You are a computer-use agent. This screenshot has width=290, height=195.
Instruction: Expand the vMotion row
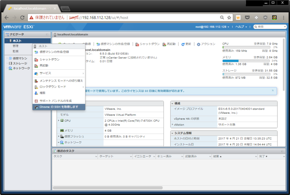pyautogui.click(x=173, y=125)
